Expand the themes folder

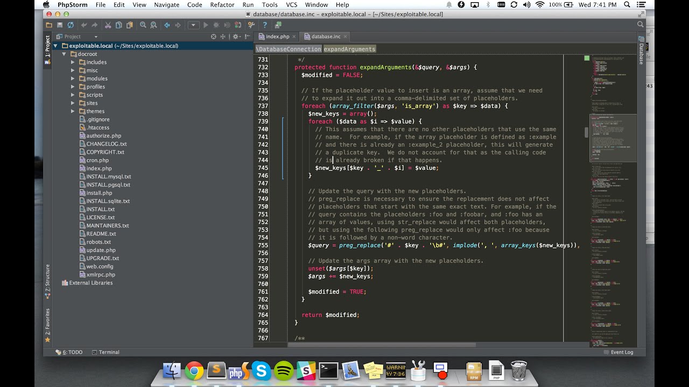73,111
